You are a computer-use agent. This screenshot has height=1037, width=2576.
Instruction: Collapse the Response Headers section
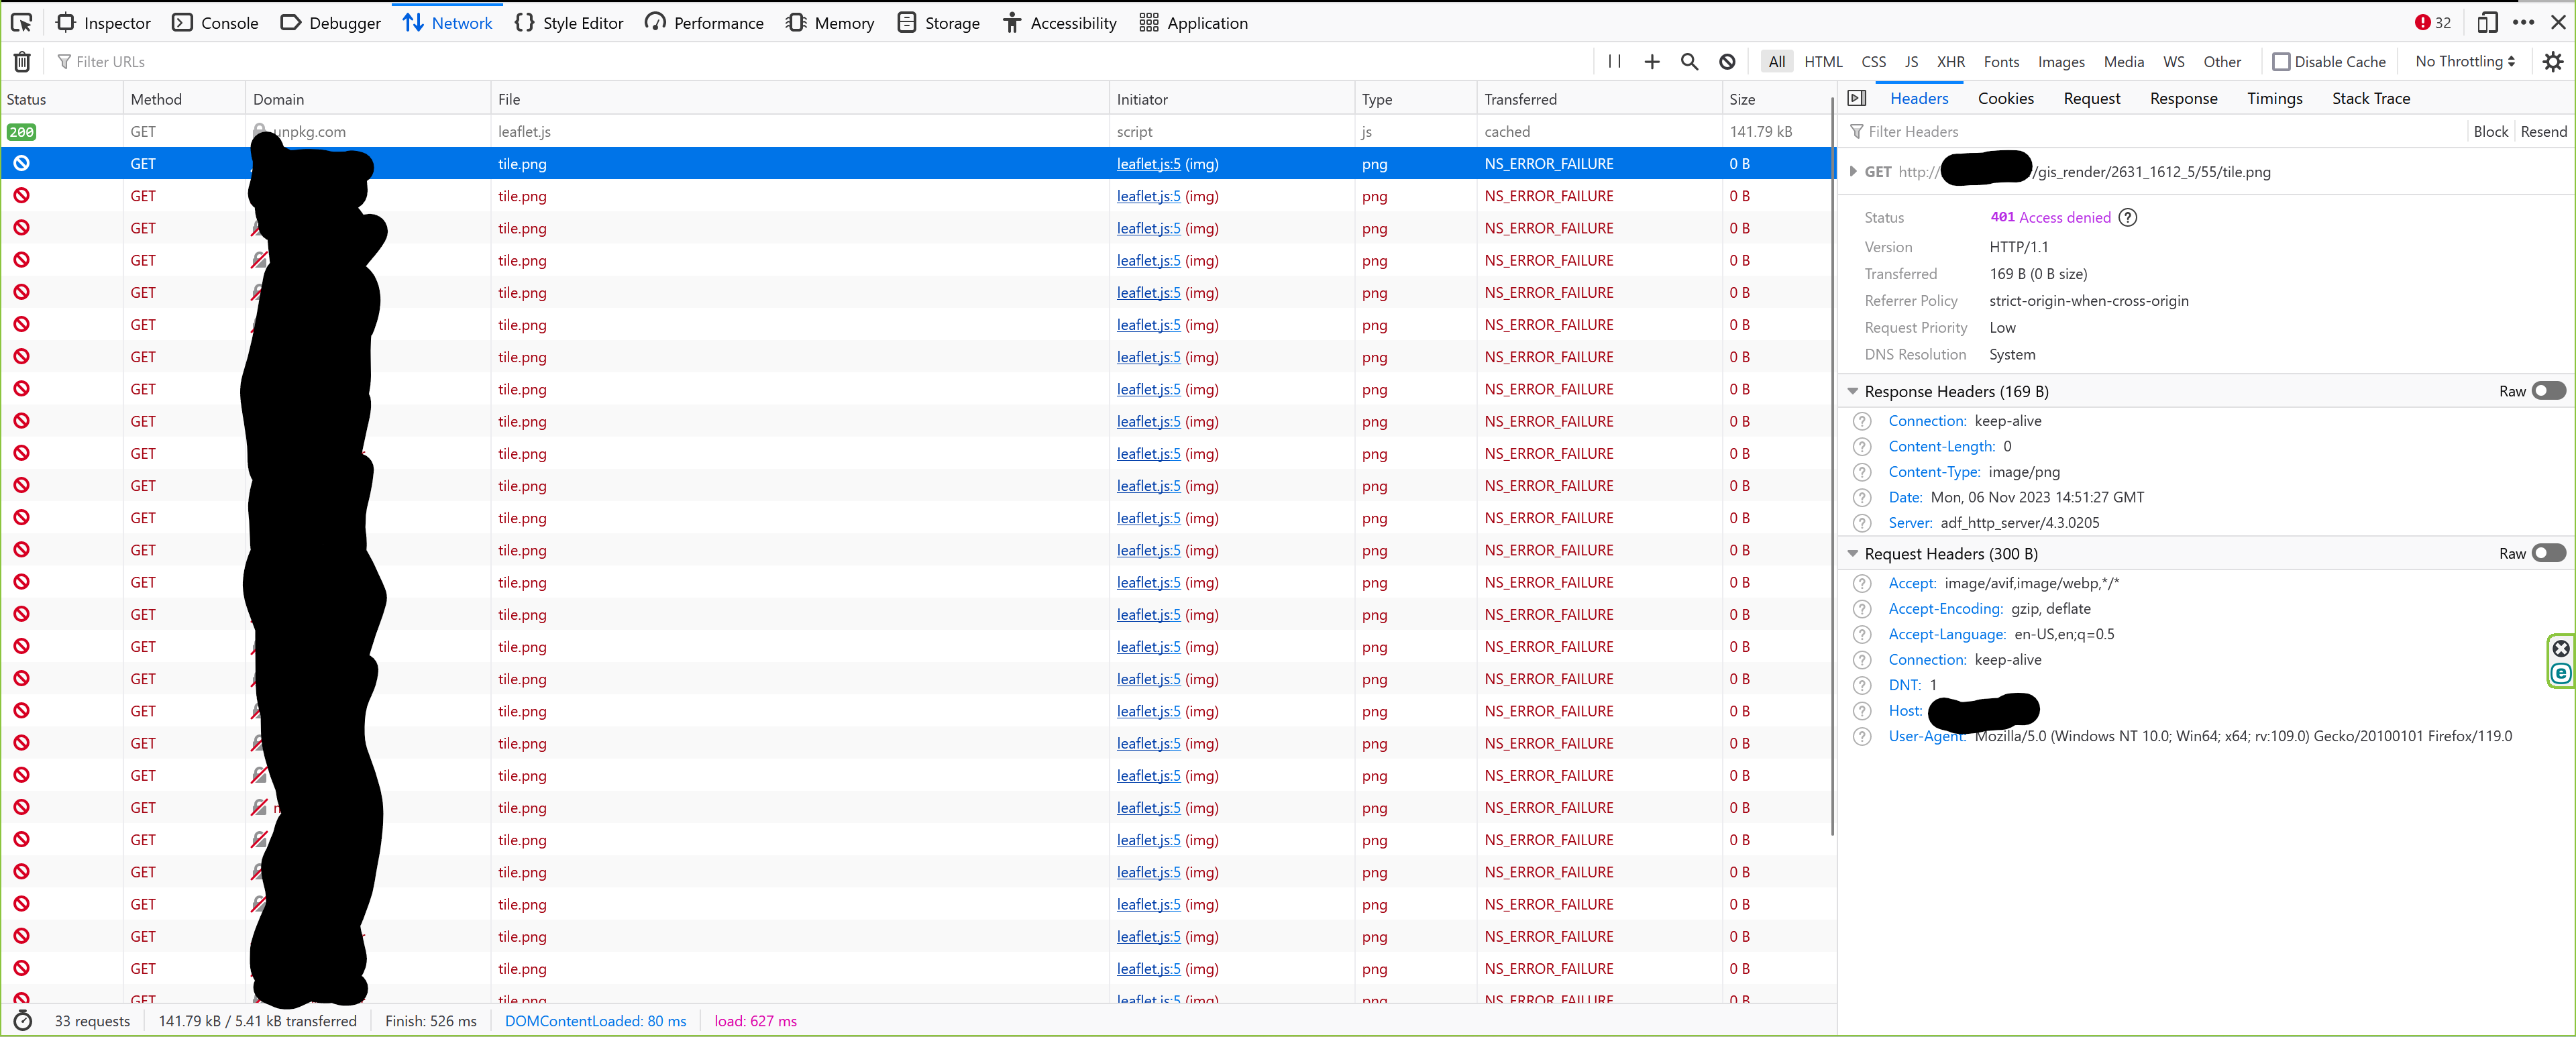point(1852,391)
